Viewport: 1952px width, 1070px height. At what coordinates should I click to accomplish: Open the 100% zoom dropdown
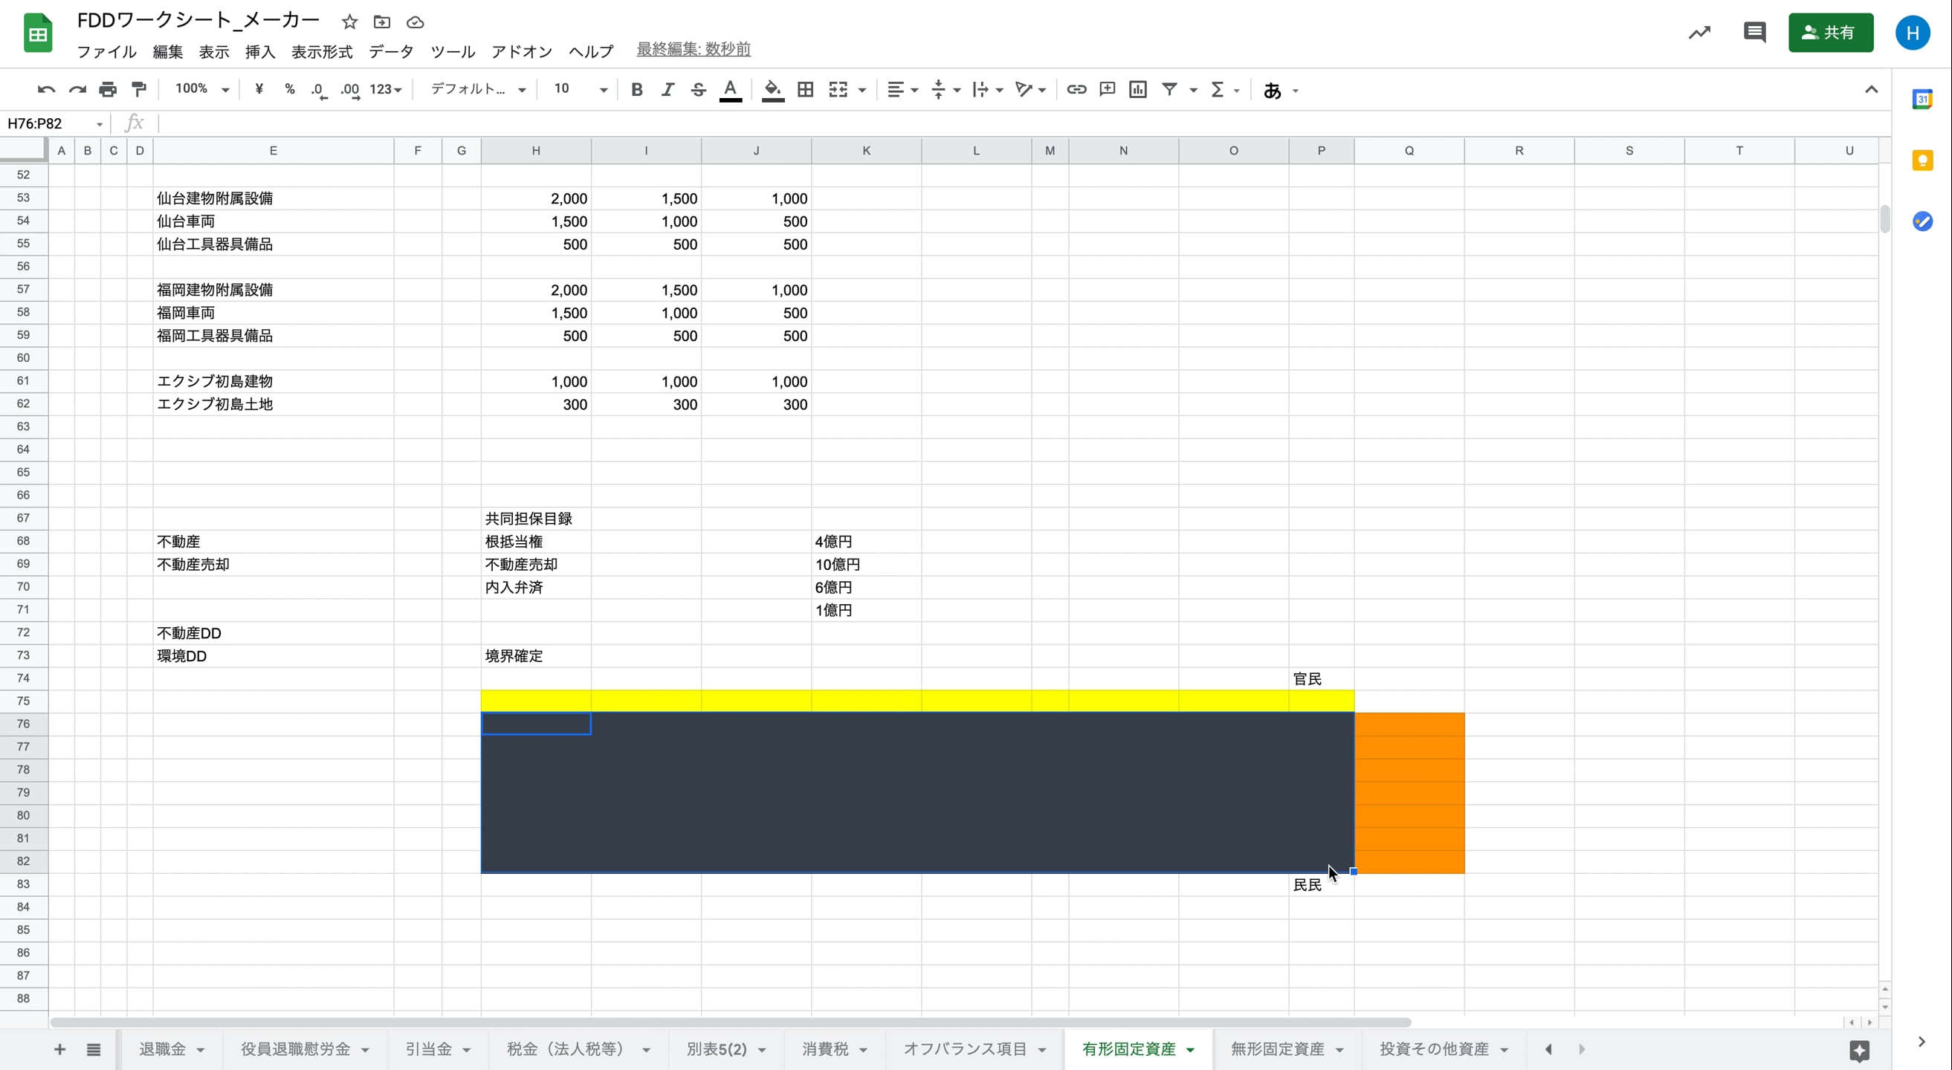[201, 89]
